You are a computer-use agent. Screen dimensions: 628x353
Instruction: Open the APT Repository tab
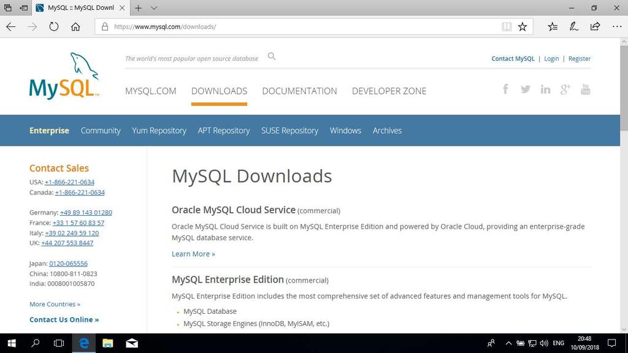pos(223,131)
